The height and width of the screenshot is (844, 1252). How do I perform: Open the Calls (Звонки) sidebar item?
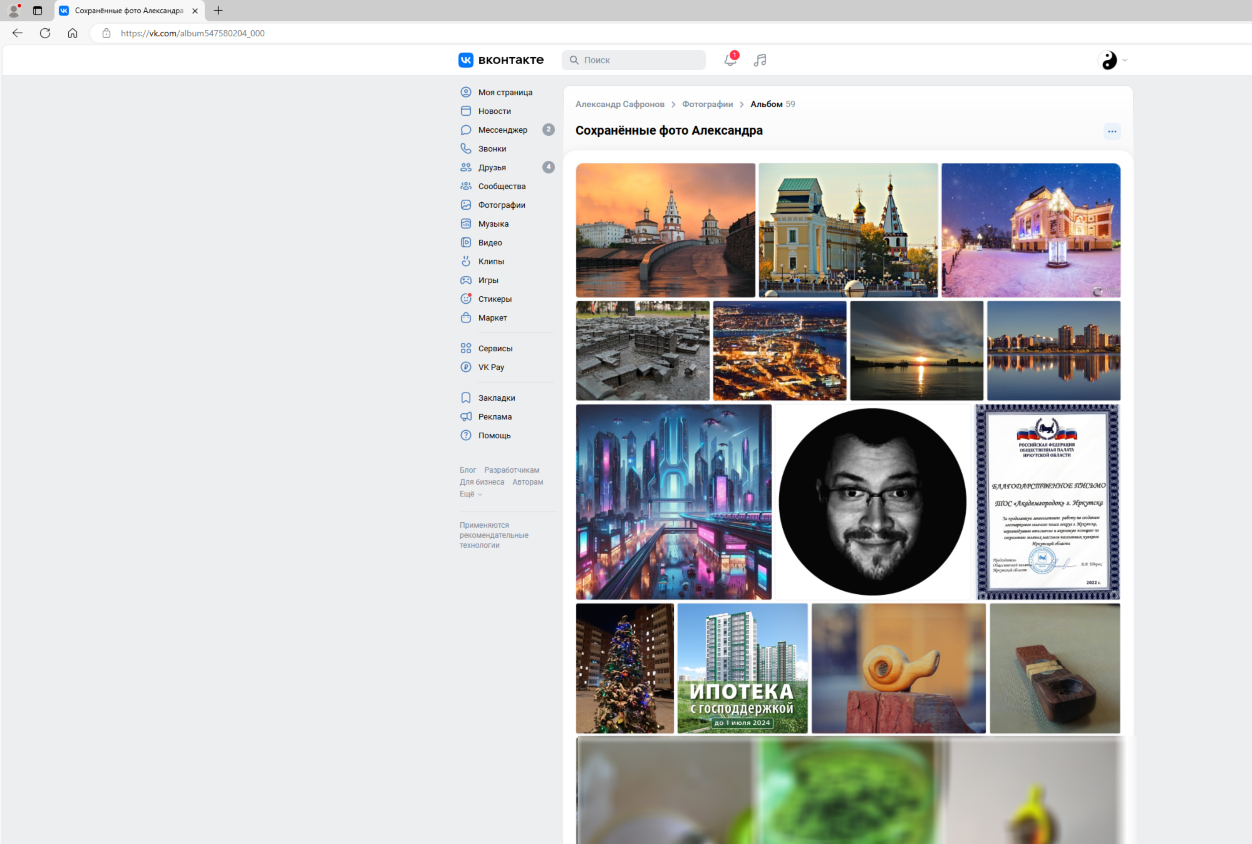coord(492,148)
